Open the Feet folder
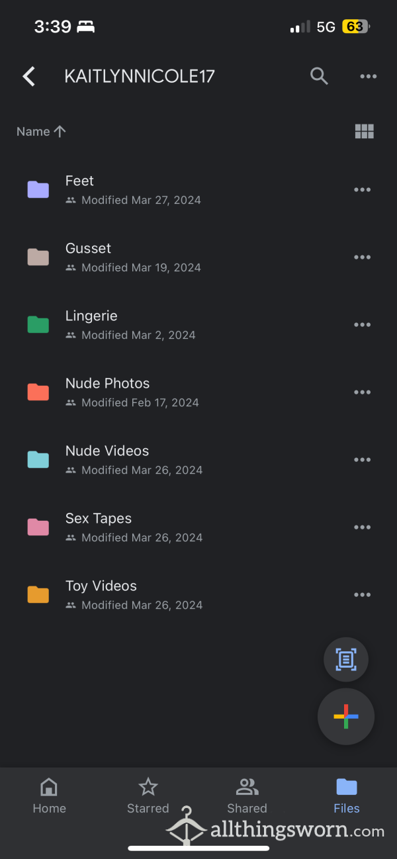Image resolution: width=397 pixels, height=859 pixels. tap(198, 190)
